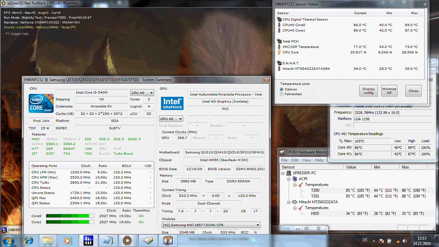Viewport: 439px width, 247px height.
Task: Click the Current column header in Sensor Status
Action: 355,13
